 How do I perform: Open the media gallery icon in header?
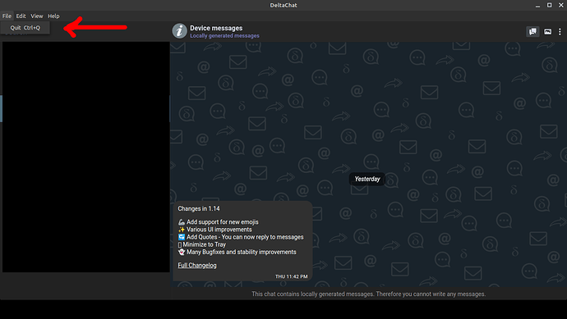click(548, 32)
